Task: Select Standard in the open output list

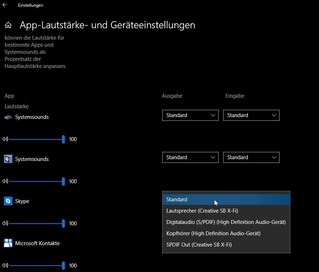Action: tap(226, 199)
